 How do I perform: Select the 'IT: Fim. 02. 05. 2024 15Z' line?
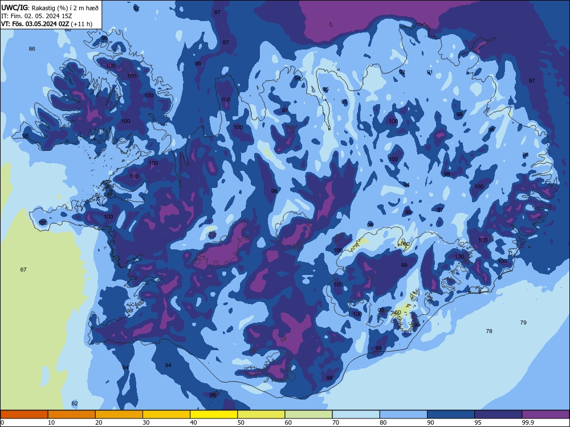(36, 16)
